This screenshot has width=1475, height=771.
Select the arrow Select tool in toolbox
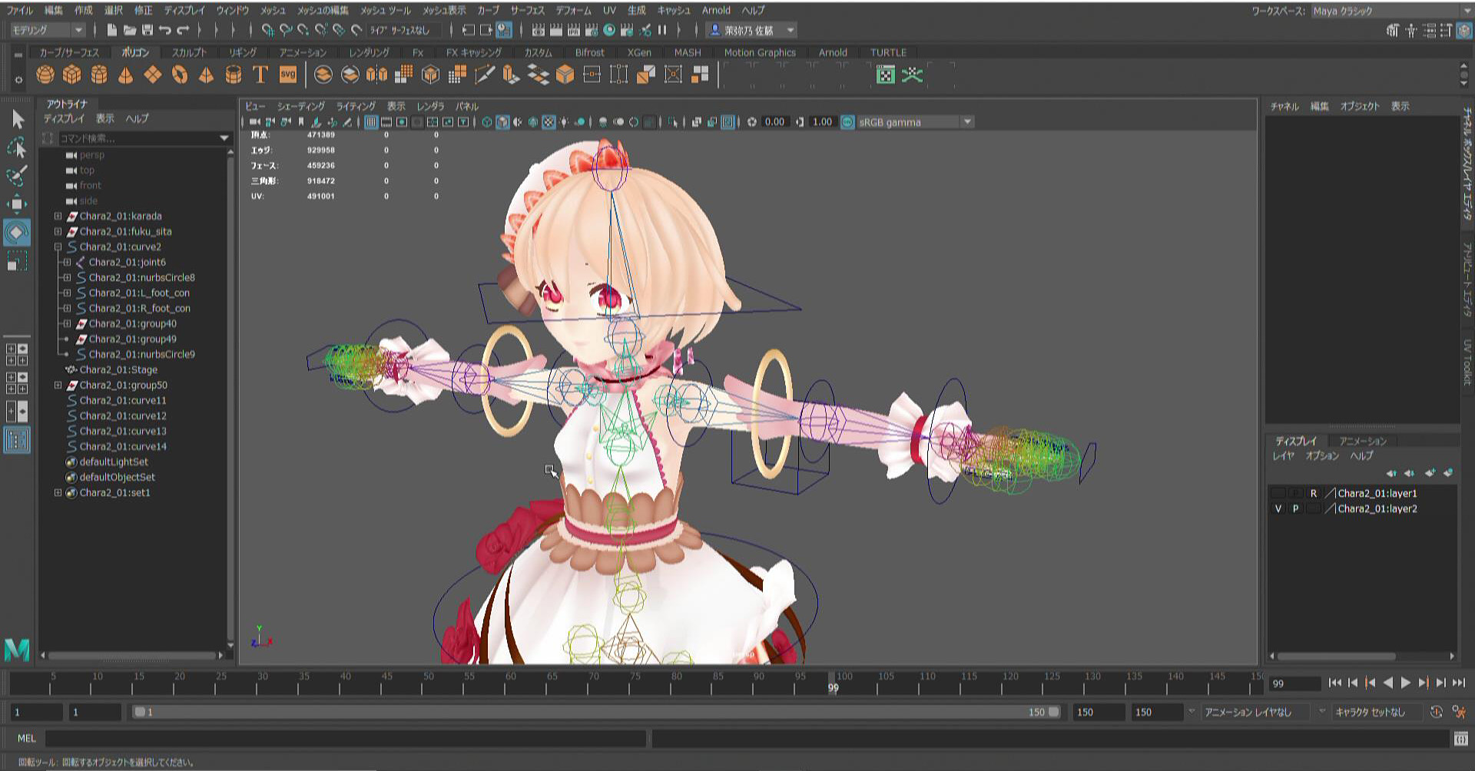(x=18, y=119)
